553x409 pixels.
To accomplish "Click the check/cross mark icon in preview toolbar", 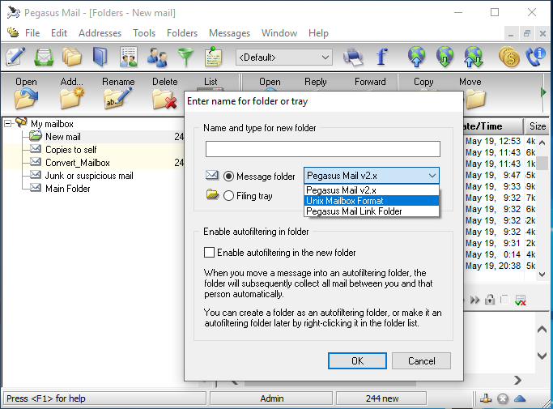I will (x=521, y=300).
